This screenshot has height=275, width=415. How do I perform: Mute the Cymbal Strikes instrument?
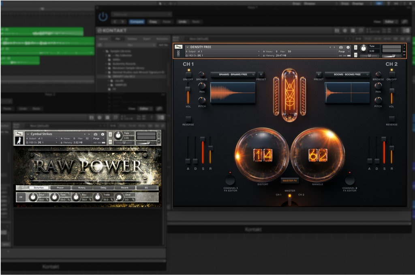pos(110,142)
